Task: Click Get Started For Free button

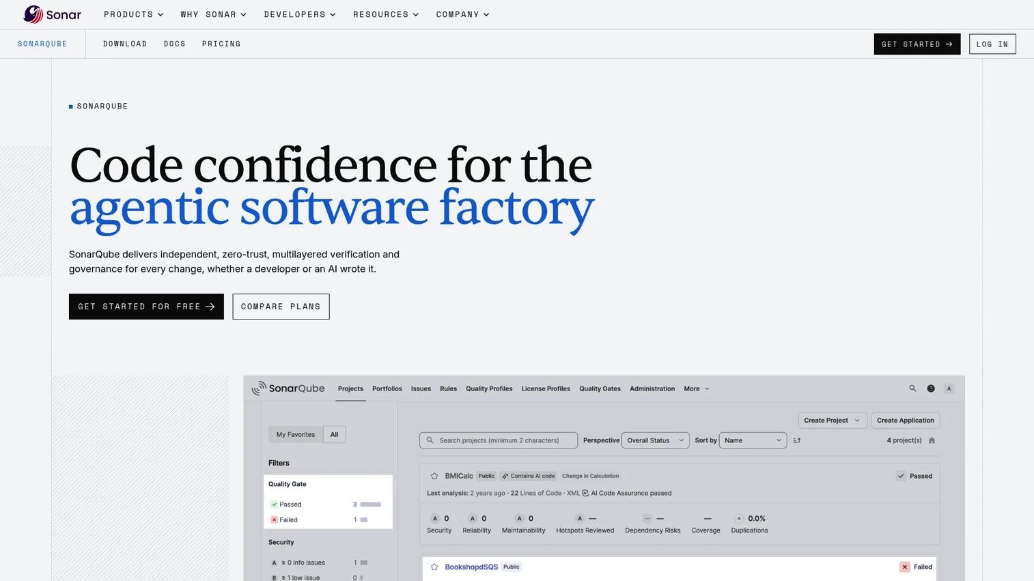Action: (x=146, y=307)
